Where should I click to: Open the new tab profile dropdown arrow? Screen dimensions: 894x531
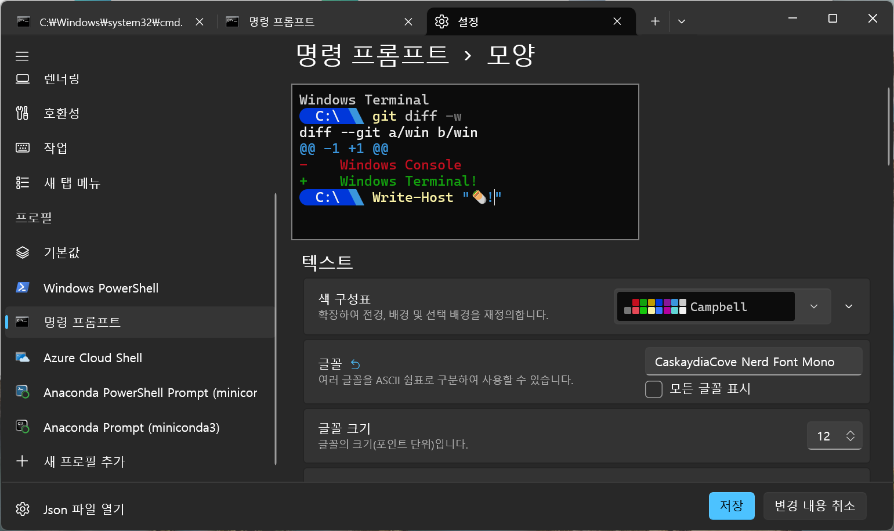tap(682, 21)
